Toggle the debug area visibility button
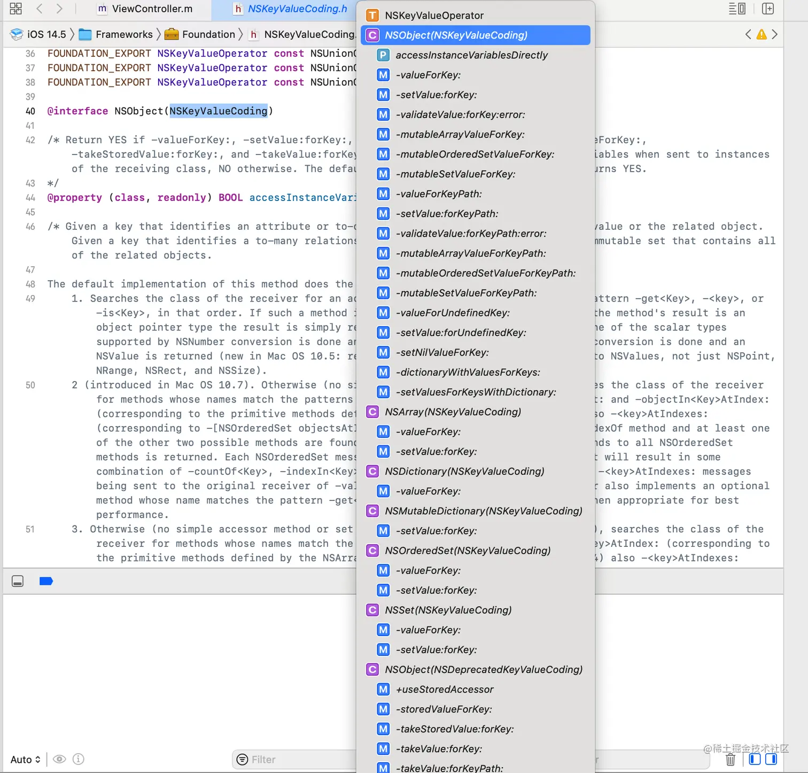808x773 pixels. point(18,581)
